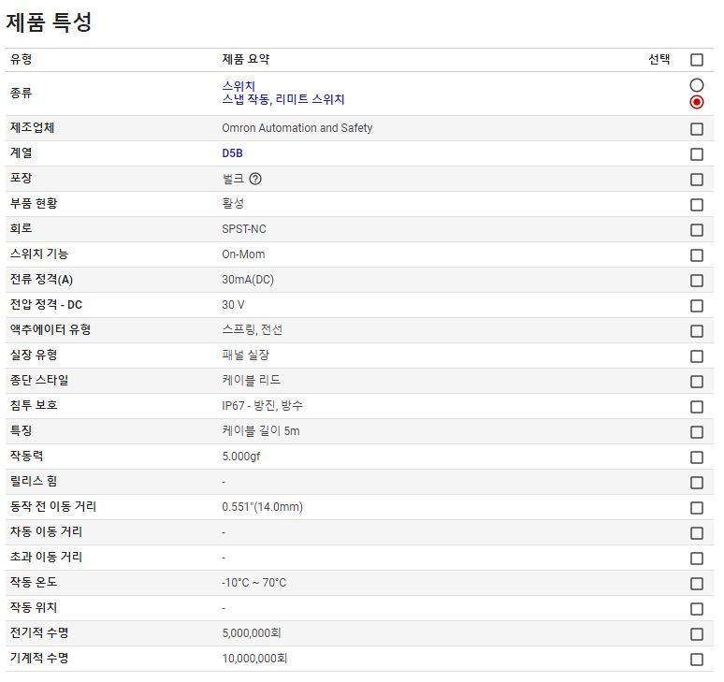This screenshot has width=724, height=682.
Task: Open the 스위치 category link
Action: [x=239, y=86]
